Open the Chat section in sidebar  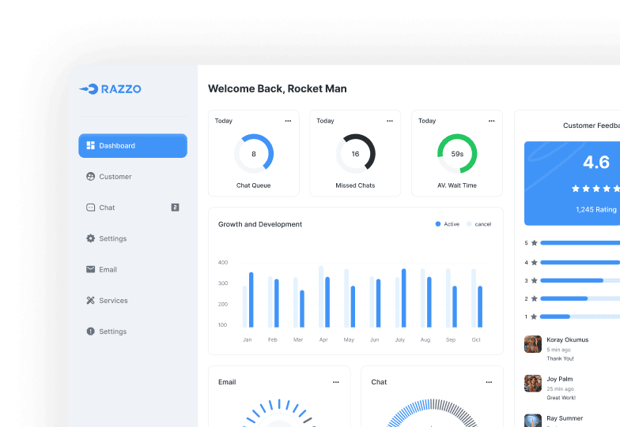133,208
